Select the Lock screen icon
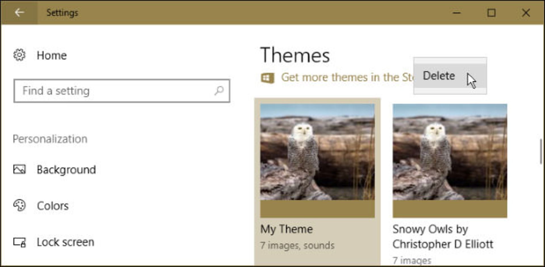This screenshot has height=267, width=545. point(19,242)
